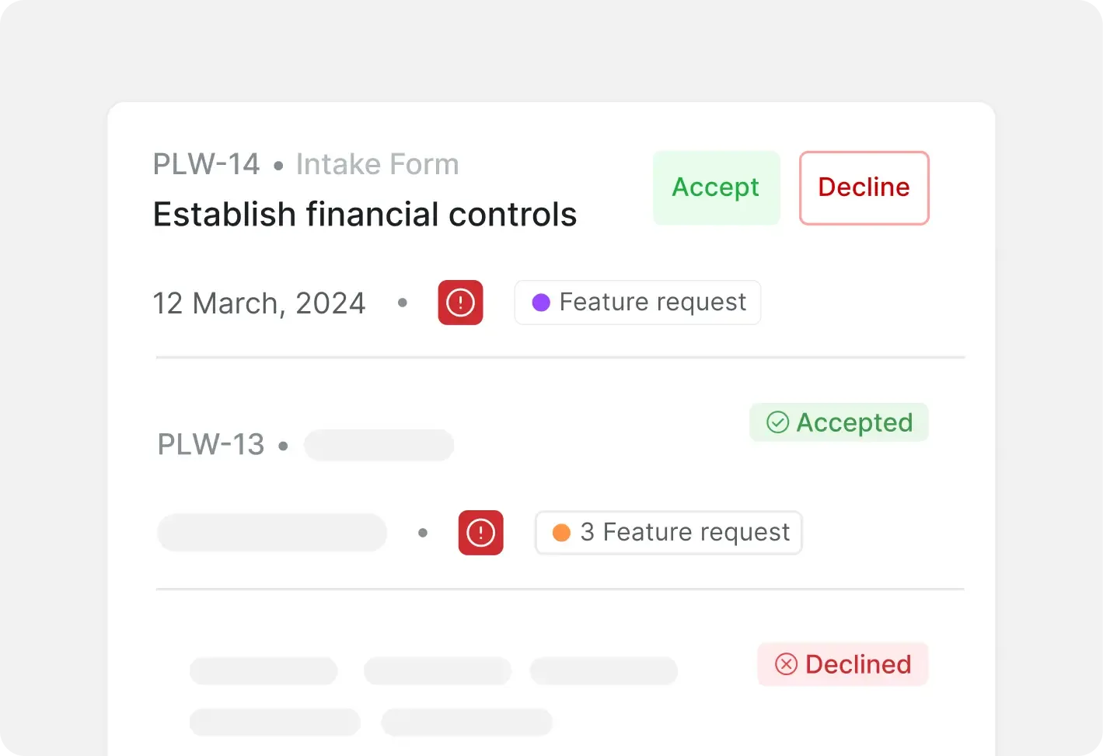Open the PLW-13 issue identifier
Screen dimensions: 1103x756
pyautogui.click(x=211, y=444)
